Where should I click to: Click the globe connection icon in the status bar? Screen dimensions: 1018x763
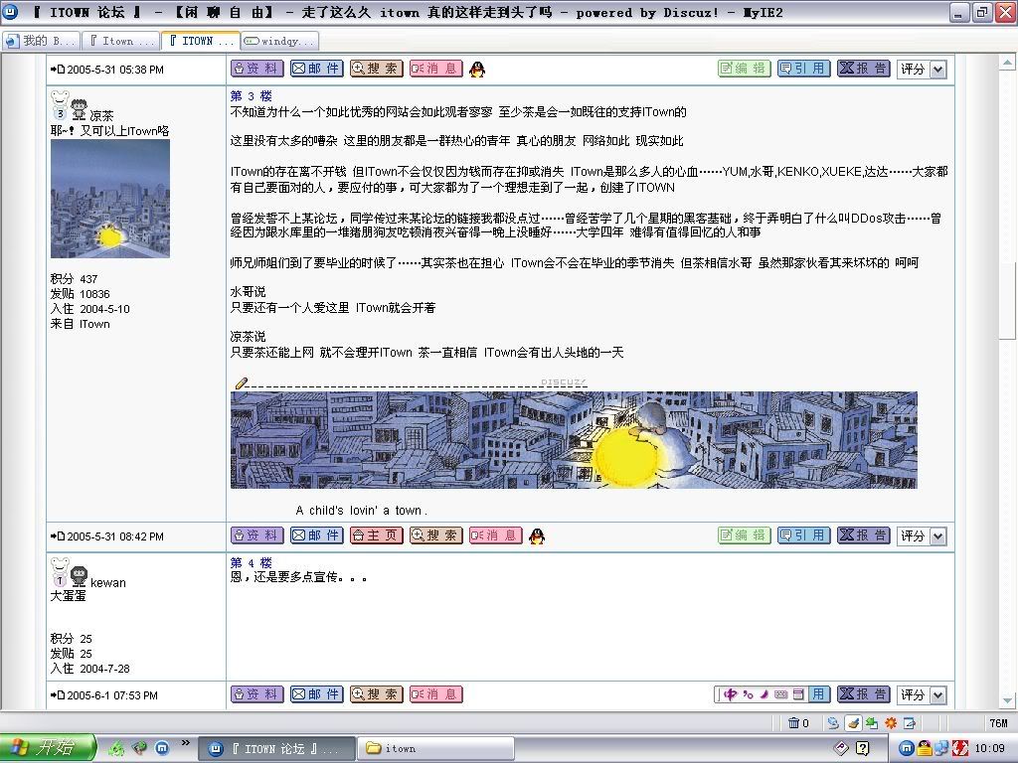[x=833, y=723]
